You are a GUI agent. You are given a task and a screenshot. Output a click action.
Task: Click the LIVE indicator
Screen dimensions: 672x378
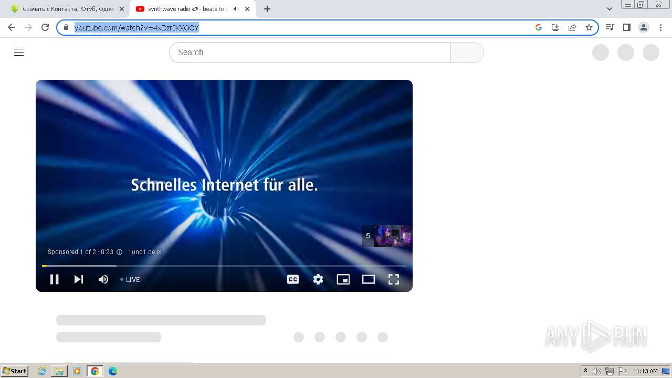click(x=130, y=280)
